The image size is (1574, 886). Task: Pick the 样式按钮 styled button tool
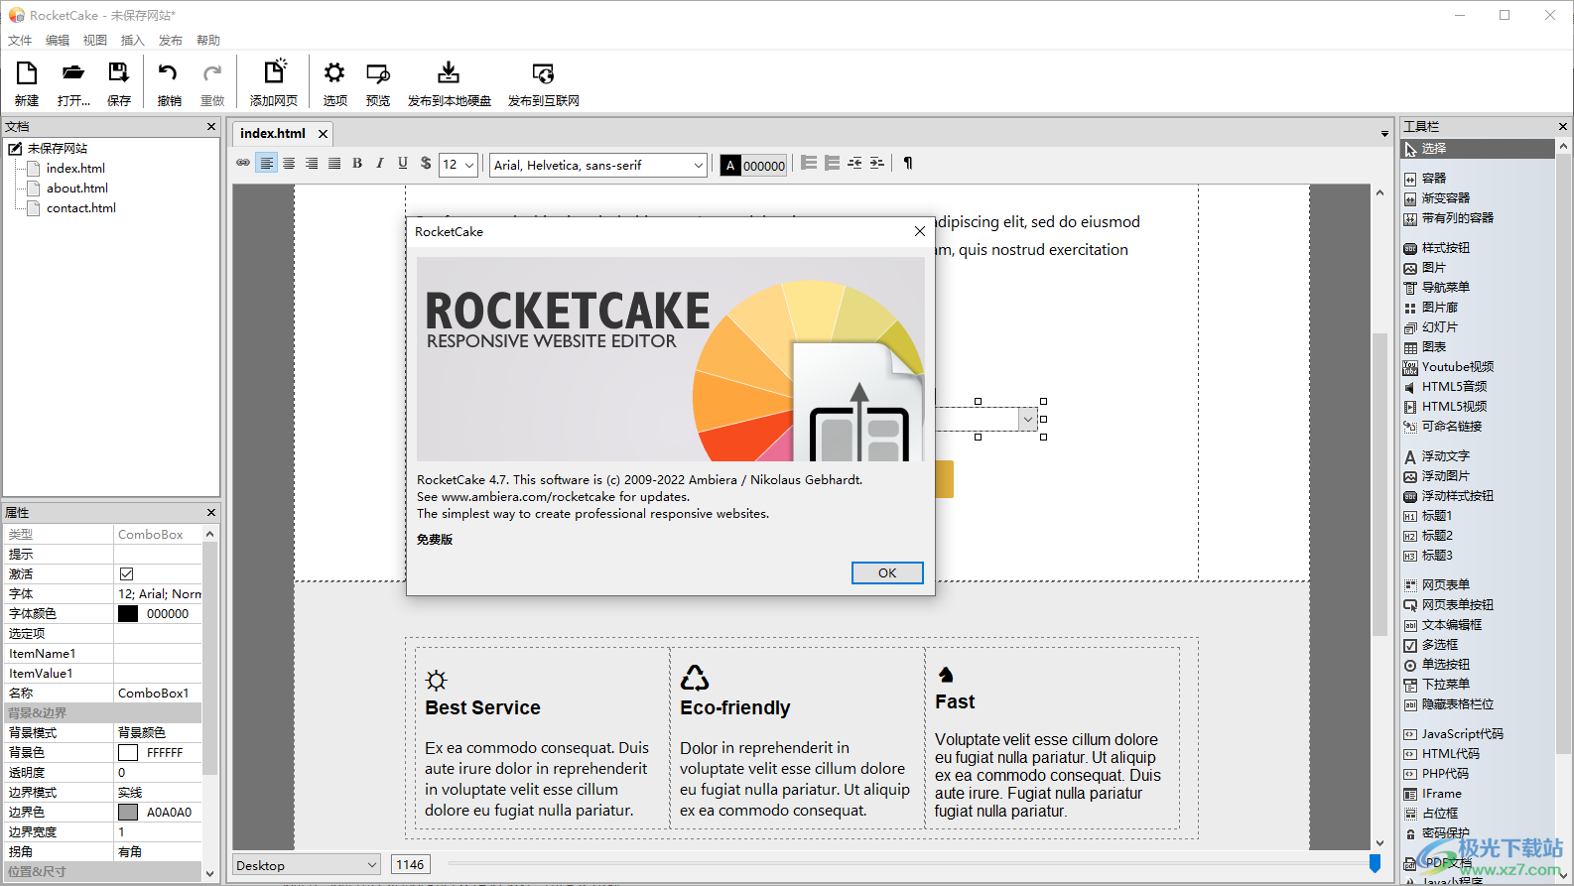(x=1436, y=248)
